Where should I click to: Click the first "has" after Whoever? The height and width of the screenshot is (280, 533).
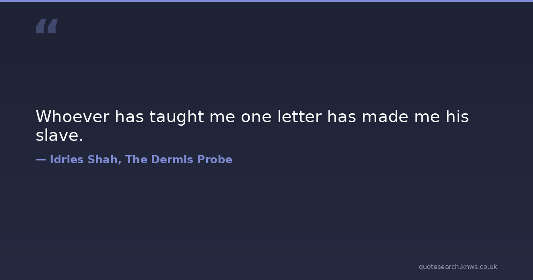pos(129,117)
